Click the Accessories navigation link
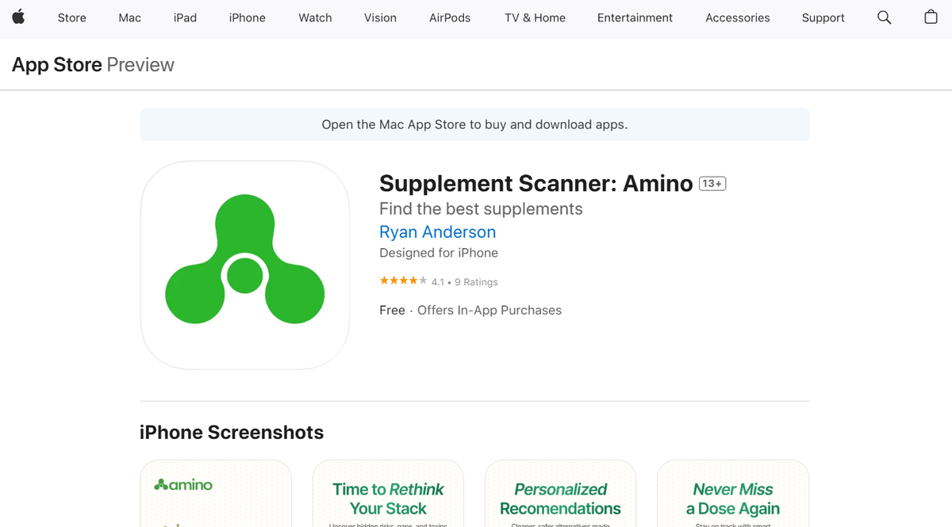Viewport: 952px width, 527px height. click(737, 17)
